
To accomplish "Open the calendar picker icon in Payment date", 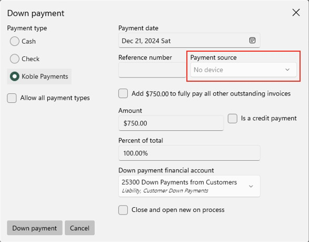I will coord(252,40).
